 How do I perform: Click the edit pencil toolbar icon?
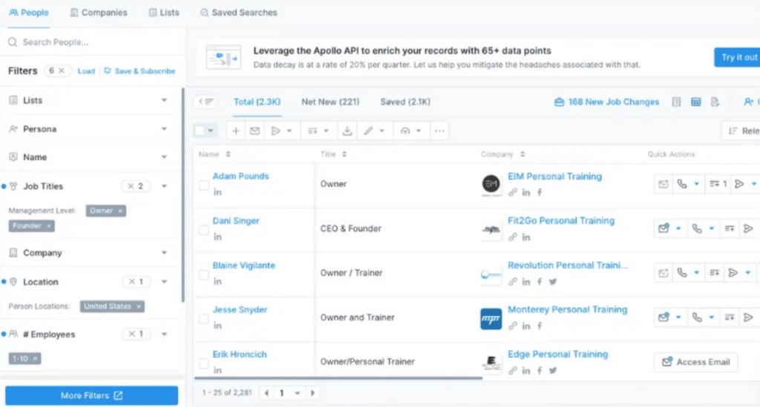click(x=369, y=130)
